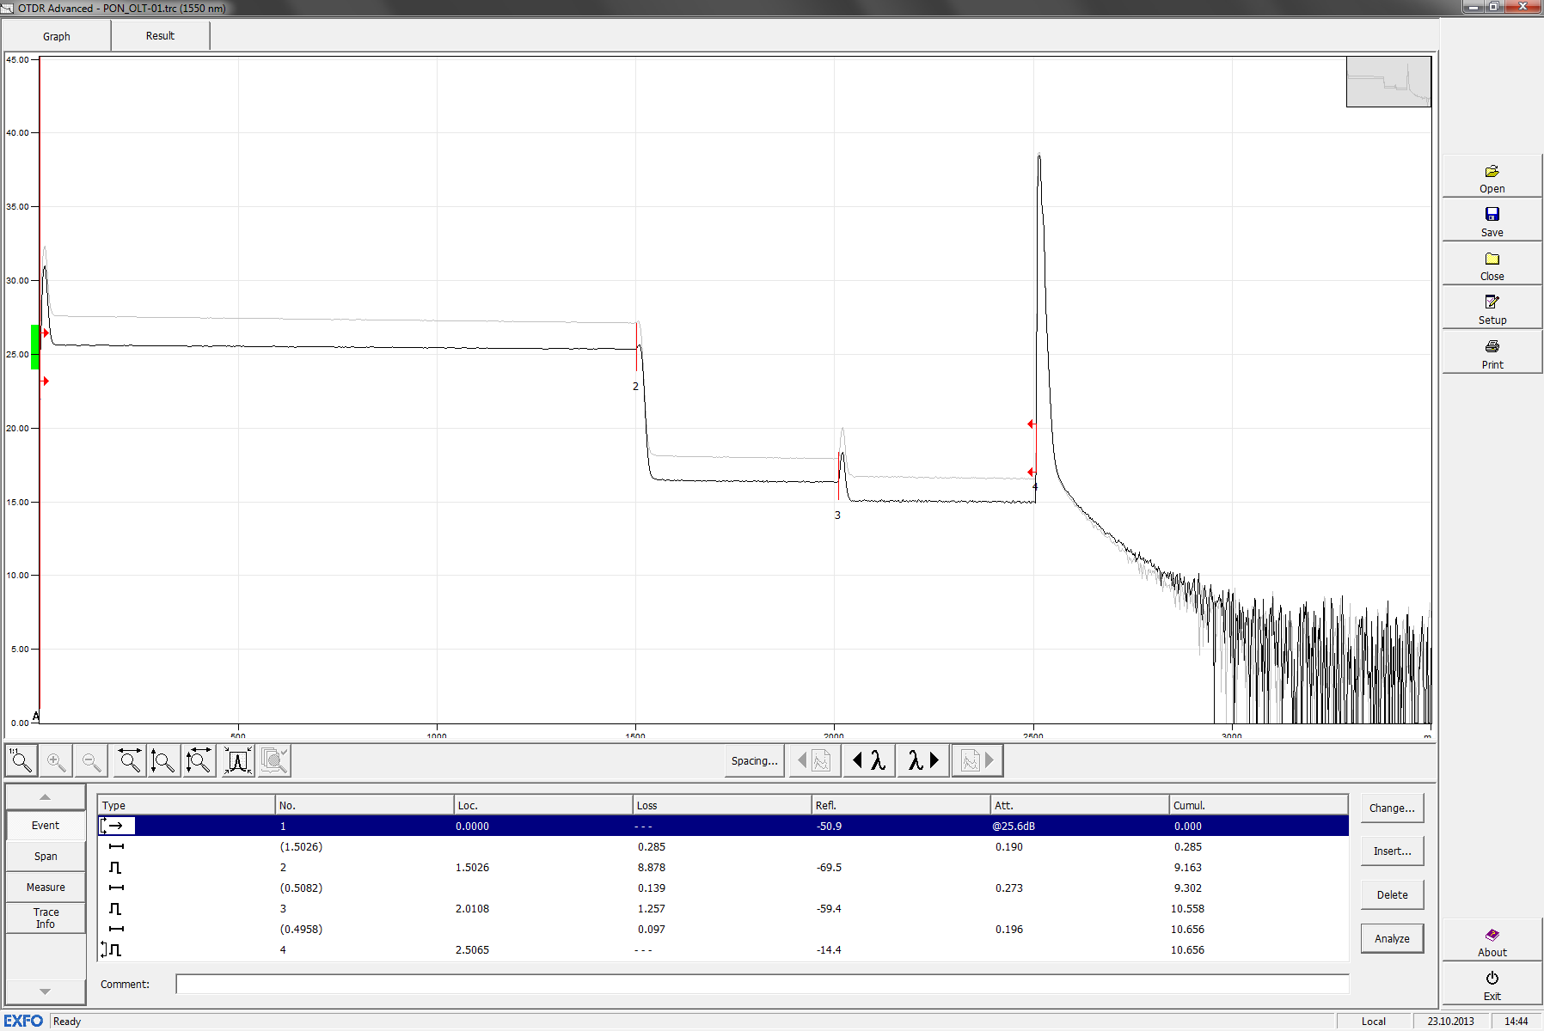Select horizontal and vertical zoom tool
The width and height of the screenshot is (1544, 1031).
click(199, 760)
